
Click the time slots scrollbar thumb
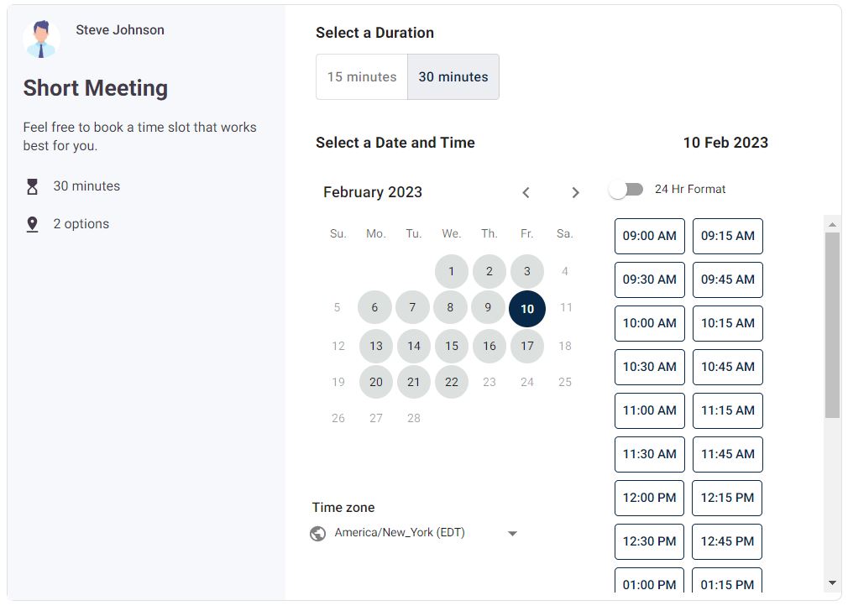[x=832, y=325]
